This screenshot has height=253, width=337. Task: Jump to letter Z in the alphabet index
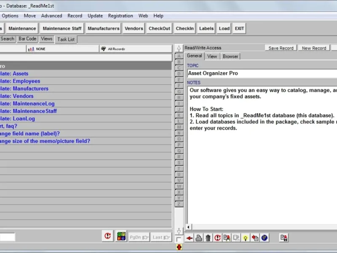[179, 204]
